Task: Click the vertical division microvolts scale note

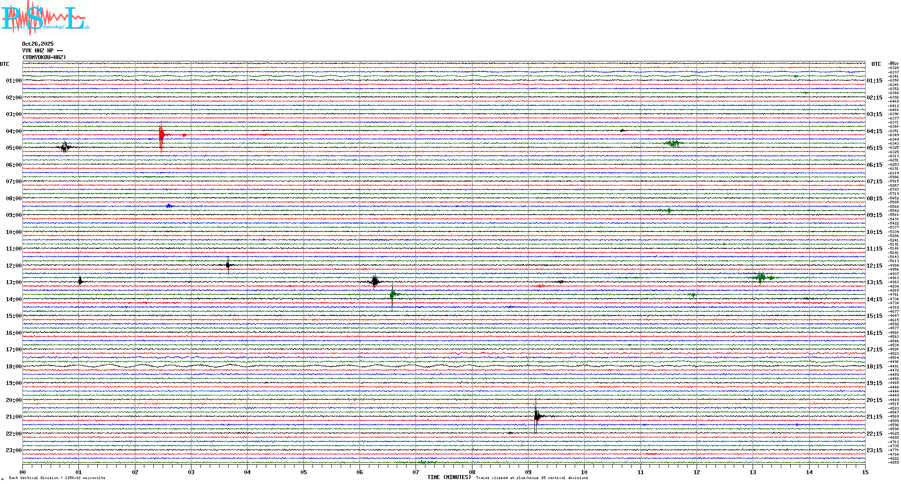Action: pyautogui.click(x=57, y=478)
